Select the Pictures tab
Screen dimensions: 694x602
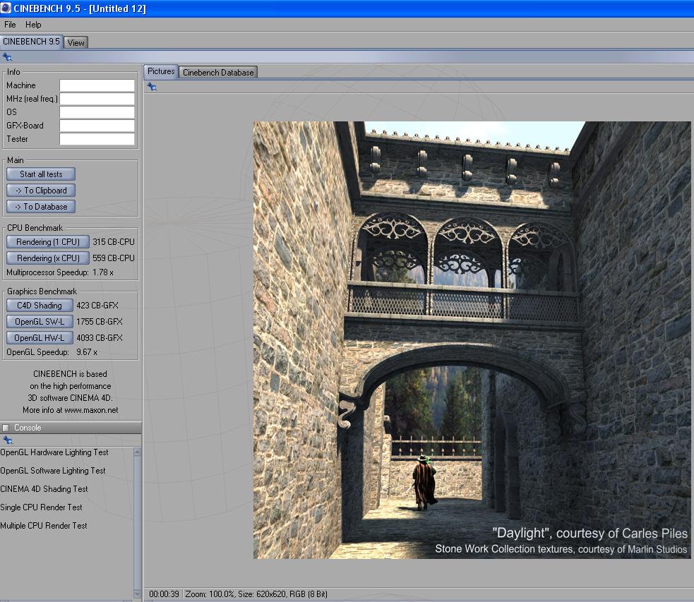161,71
